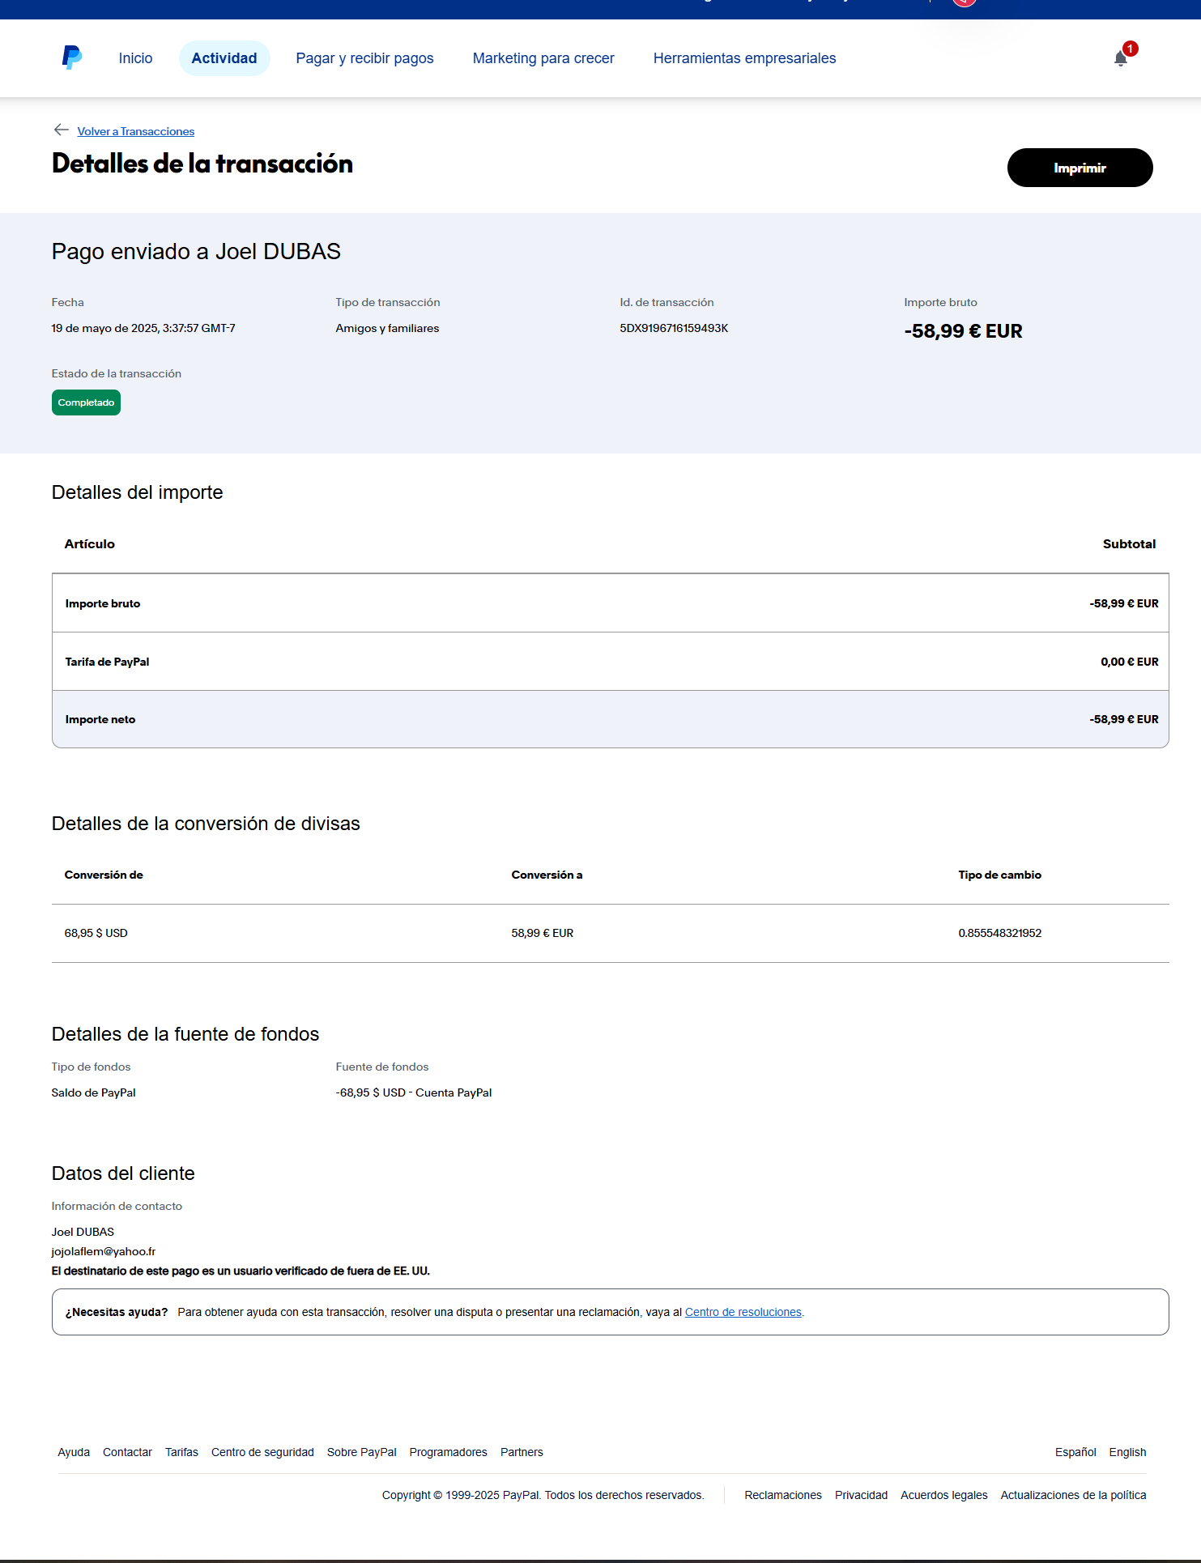
Task: Click the PayPal logo icon
Action: [x=72, y=57]
